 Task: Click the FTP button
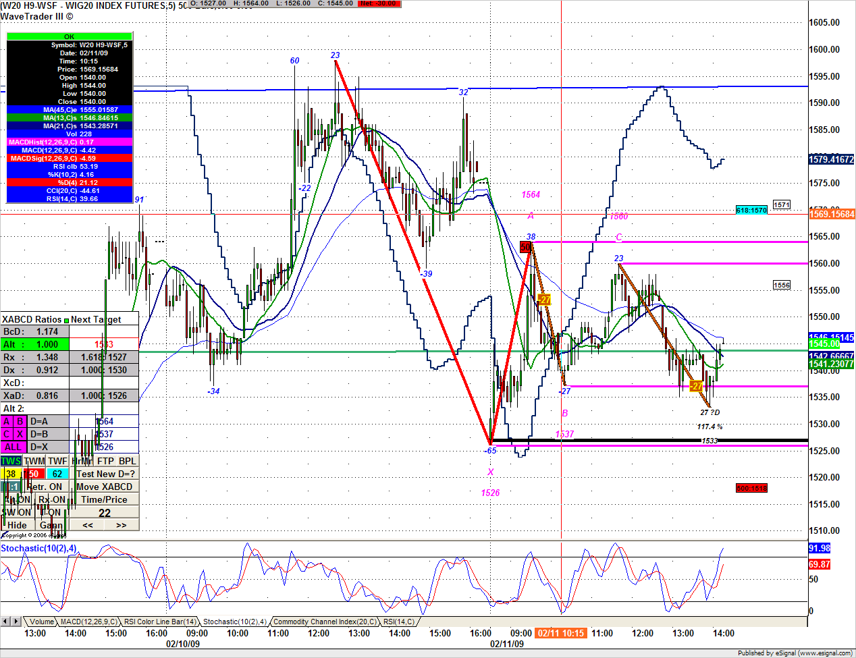105,461
